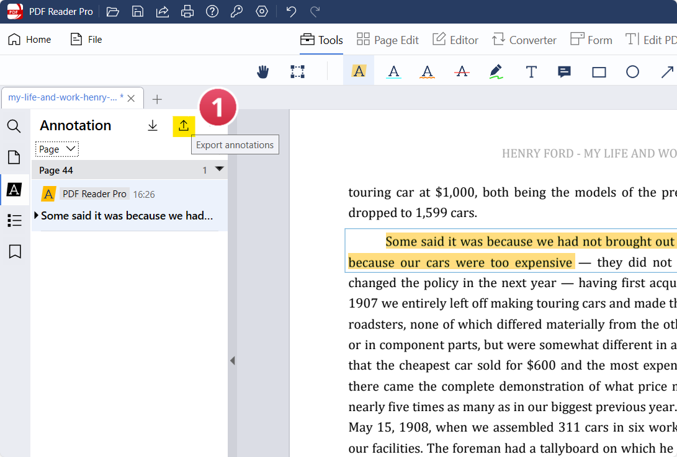Image resolution: width=677 pixels, height=457 pixels.
Task: Open the Page sort dropdown
Action: pos(57,149)
